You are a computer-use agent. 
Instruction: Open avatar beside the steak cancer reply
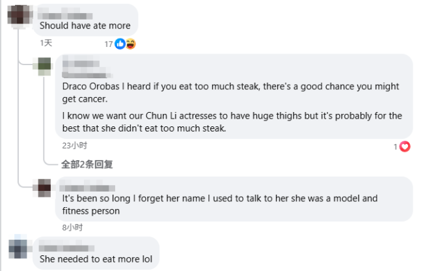(44, 66)
